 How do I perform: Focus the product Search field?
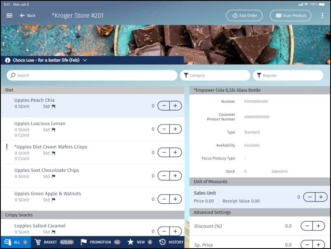[x=92, y=75]
